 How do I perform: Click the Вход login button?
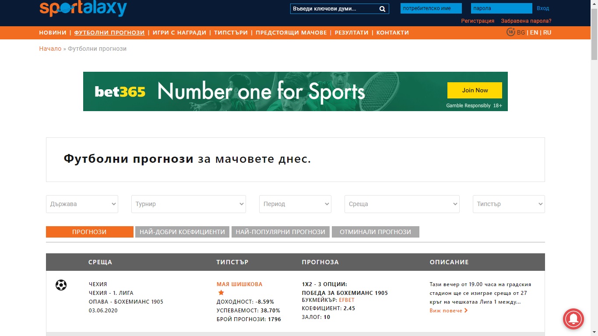[542, 8]
